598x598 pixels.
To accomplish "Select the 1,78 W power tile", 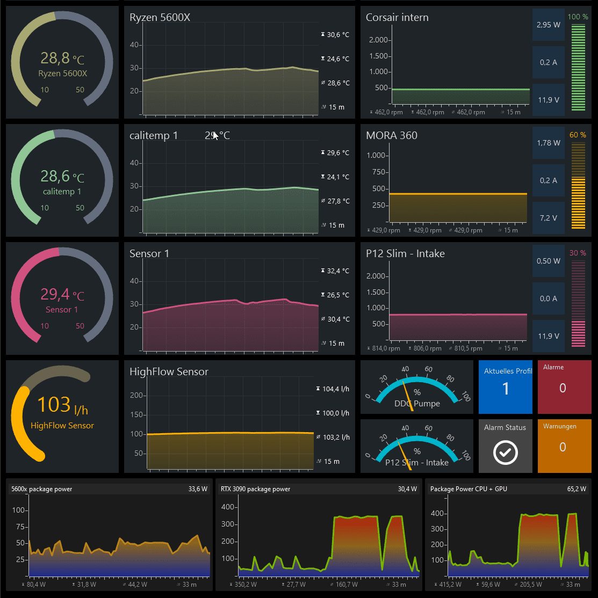I will [x=549, y=143].
